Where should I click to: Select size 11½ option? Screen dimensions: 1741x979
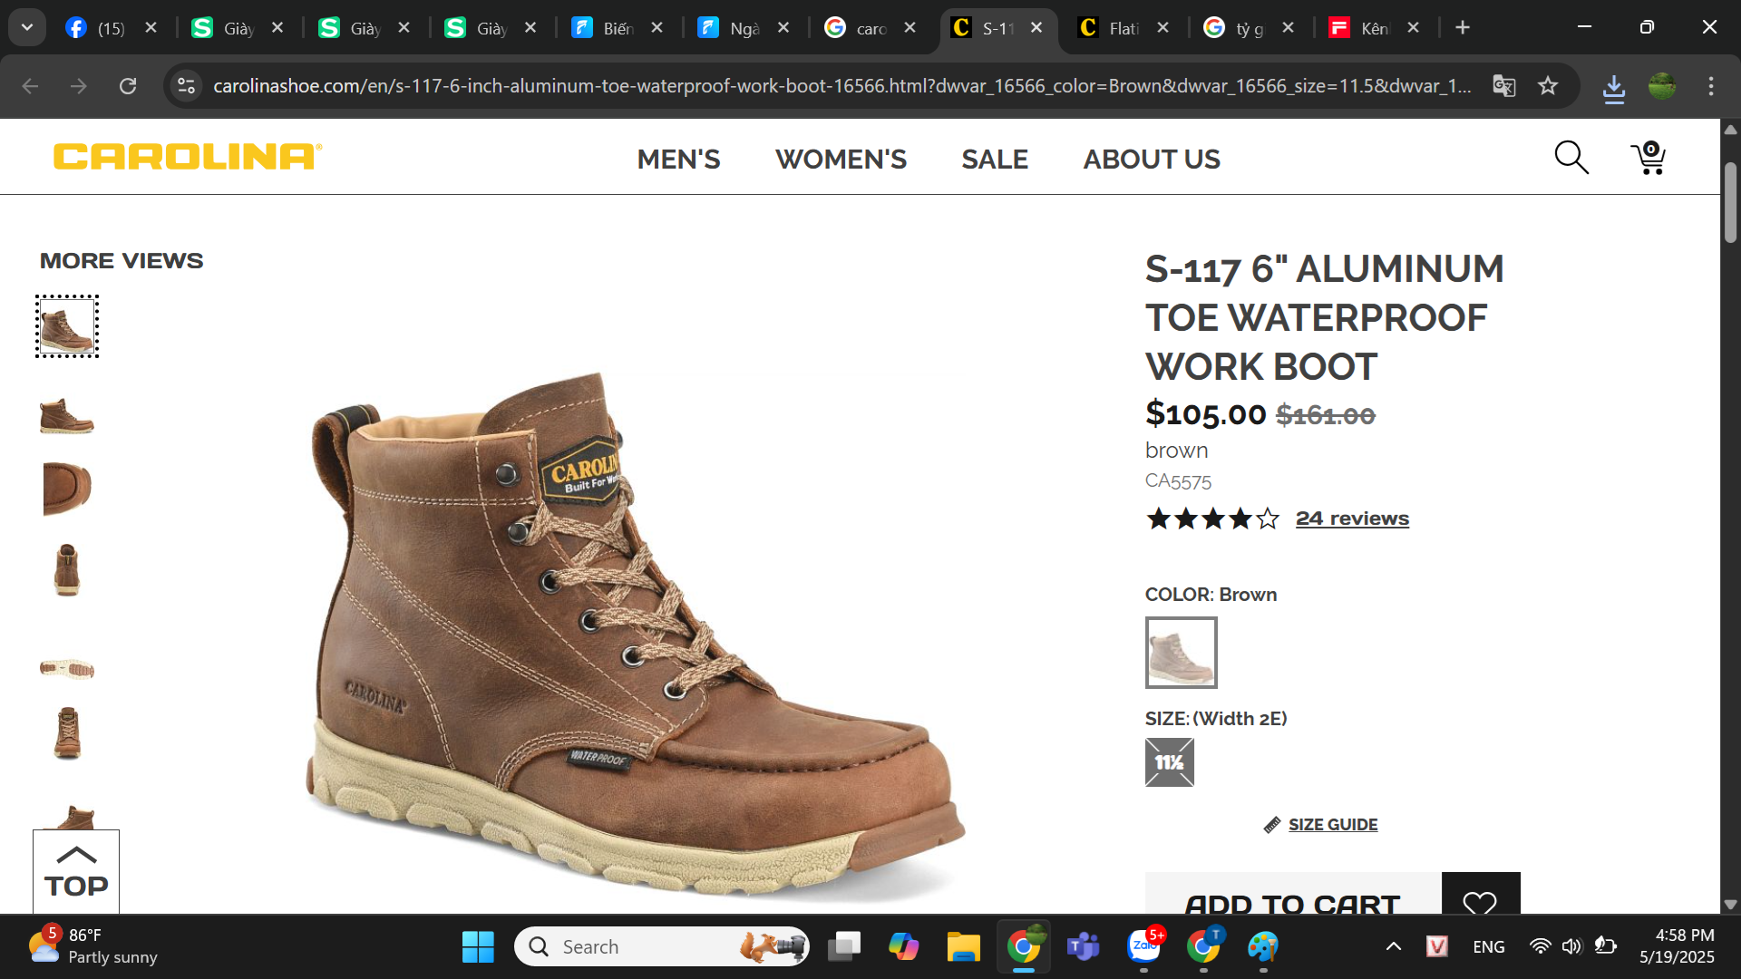pyautogui.click(x=1169, y=762)
